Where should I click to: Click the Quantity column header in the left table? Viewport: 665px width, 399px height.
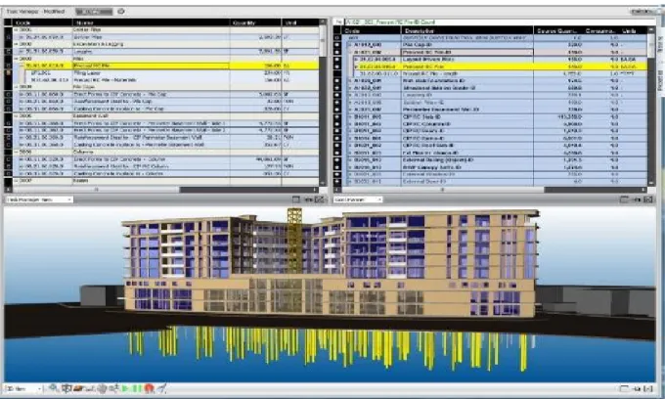pos(255,22)
